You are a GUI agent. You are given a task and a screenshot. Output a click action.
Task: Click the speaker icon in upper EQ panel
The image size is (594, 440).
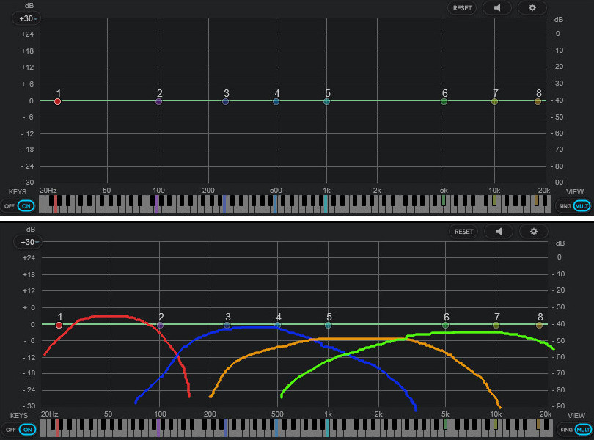[497, 8]
